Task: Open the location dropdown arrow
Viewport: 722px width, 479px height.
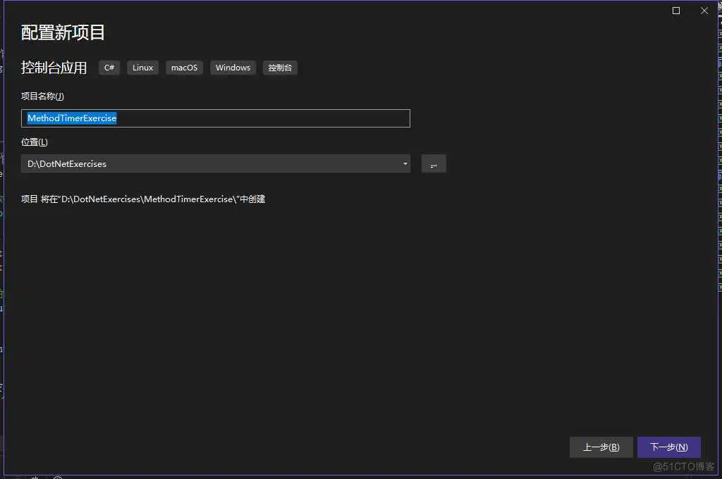Action: click(x=405, y=164)
